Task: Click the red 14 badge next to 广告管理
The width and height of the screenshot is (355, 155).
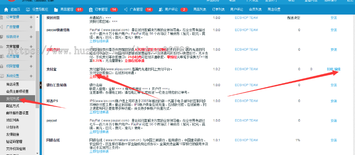Action: click(149, 9)
